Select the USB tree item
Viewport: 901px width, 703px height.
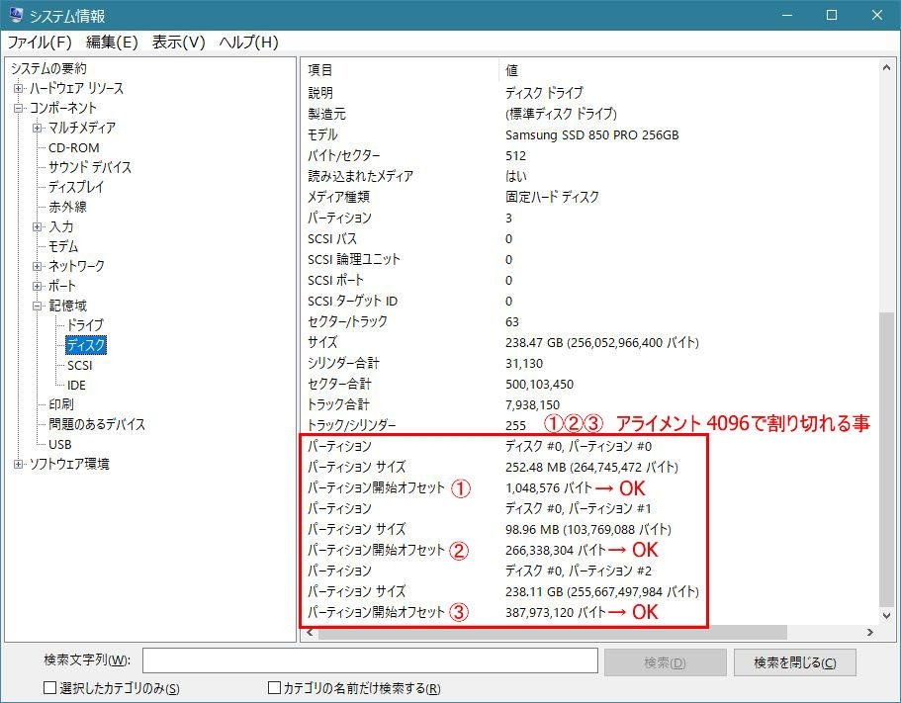(60, 444)
